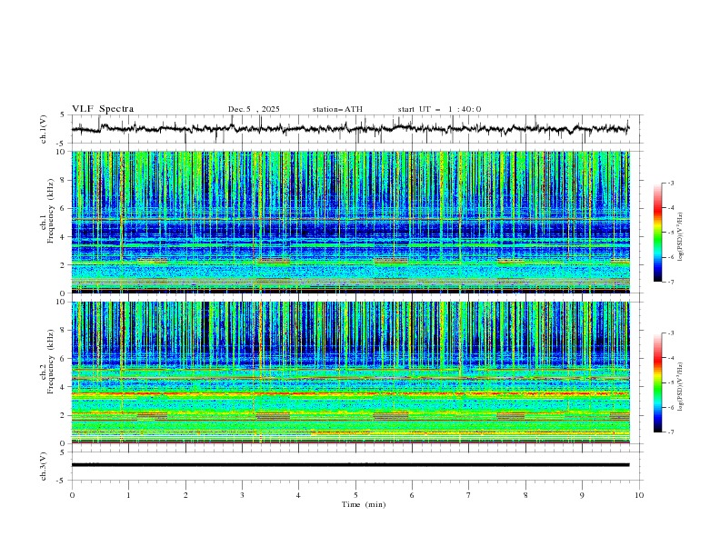Click the ch.3(V) axis label
Viewport: 720px width, 556px height.
[45, 464]
